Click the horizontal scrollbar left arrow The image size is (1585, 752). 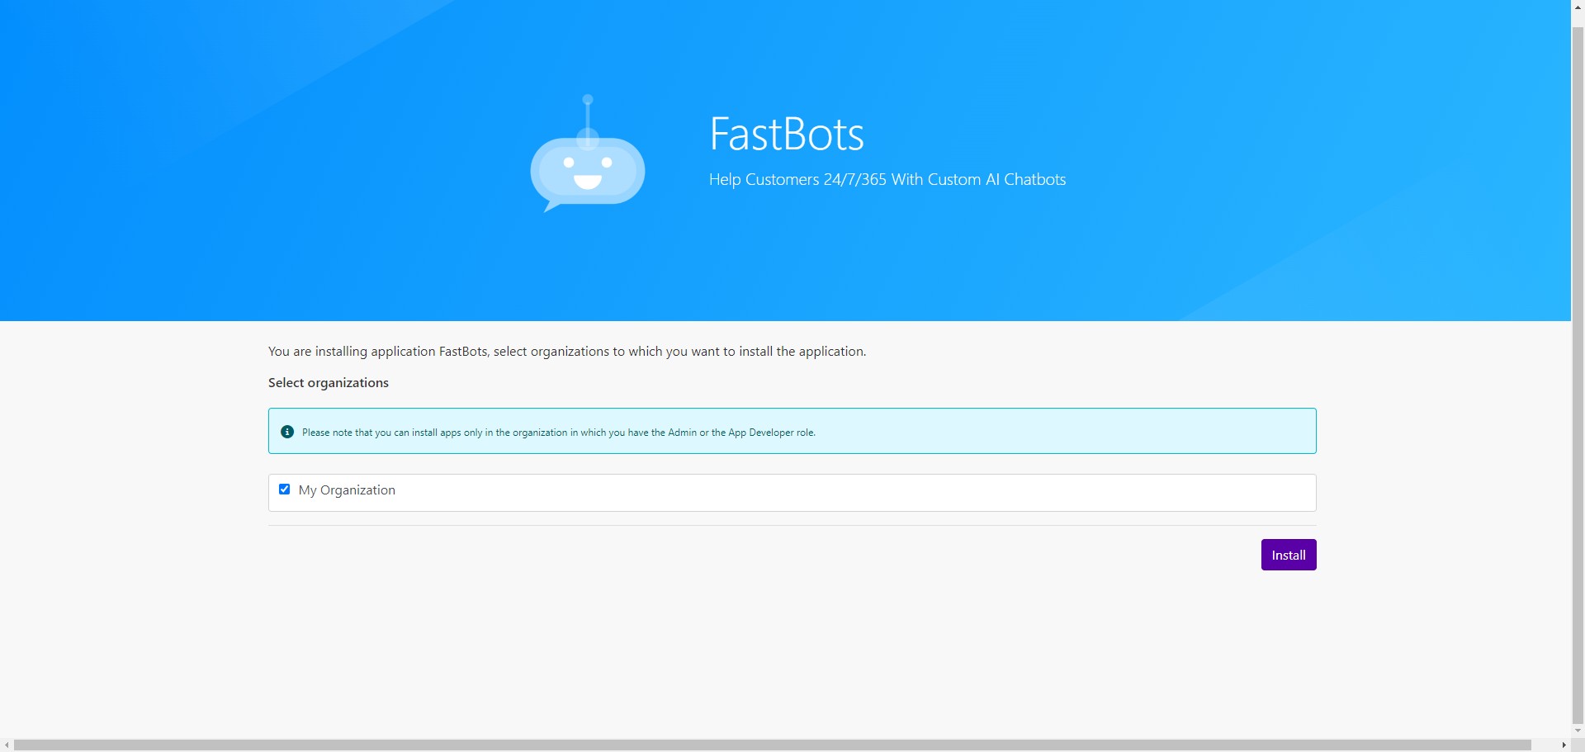pos(7,745)
